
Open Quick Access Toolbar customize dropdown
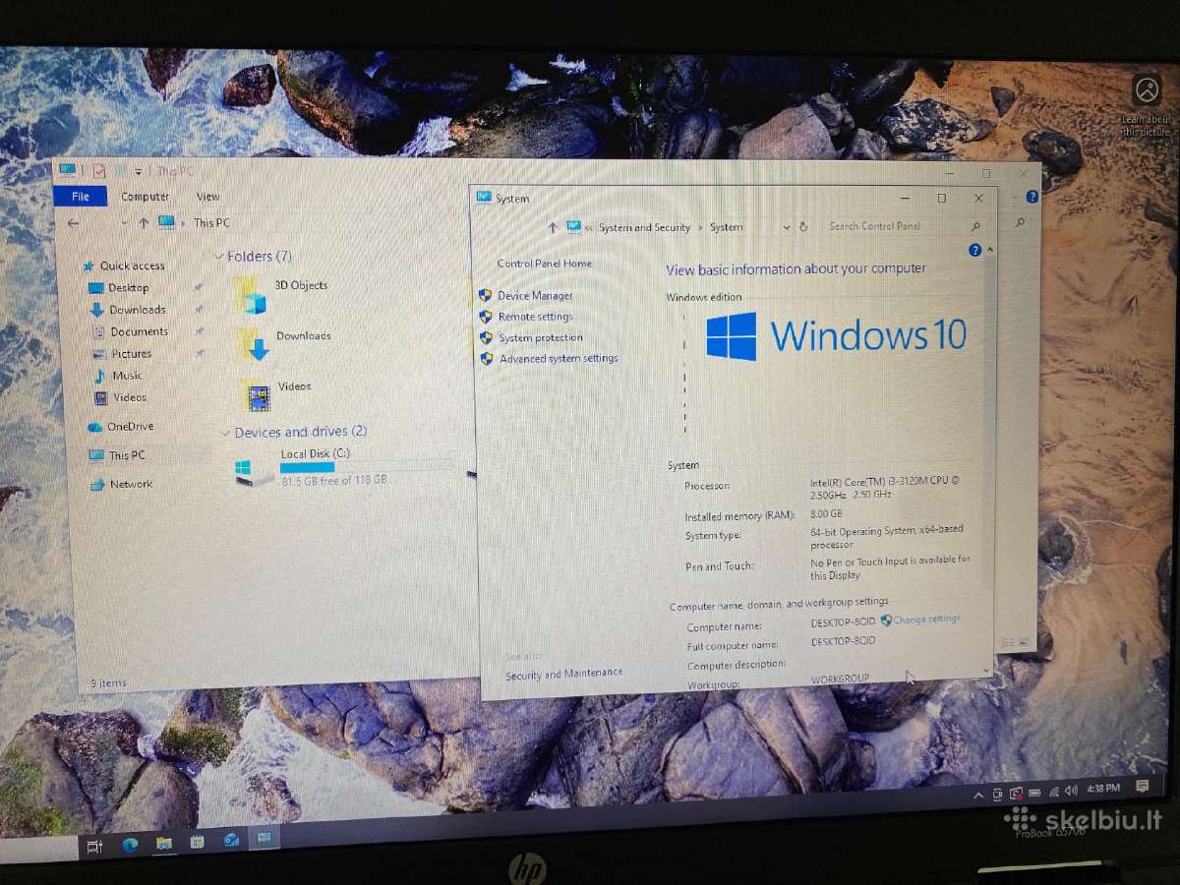point(139,172)
